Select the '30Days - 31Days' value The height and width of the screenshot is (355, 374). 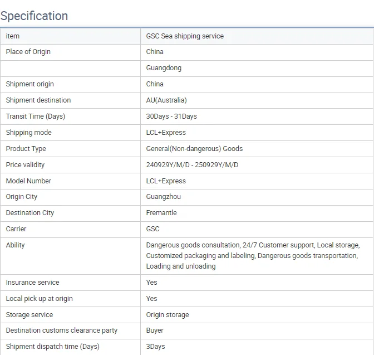pyautogui.click(x=171, y=116)
